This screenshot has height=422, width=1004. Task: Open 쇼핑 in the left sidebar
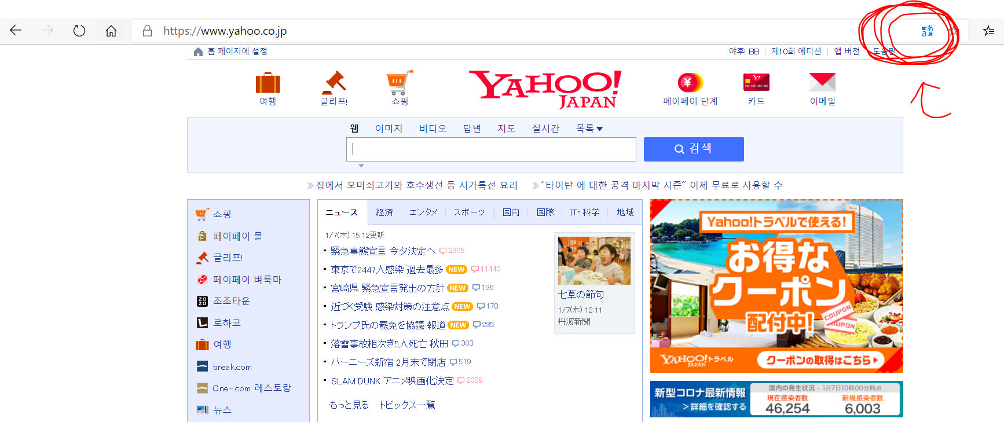tap(222, 214)
